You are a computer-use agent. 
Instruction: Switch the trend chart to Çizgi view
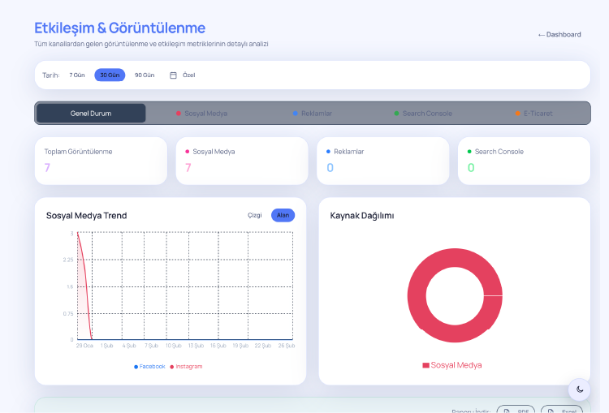(254, 215)
